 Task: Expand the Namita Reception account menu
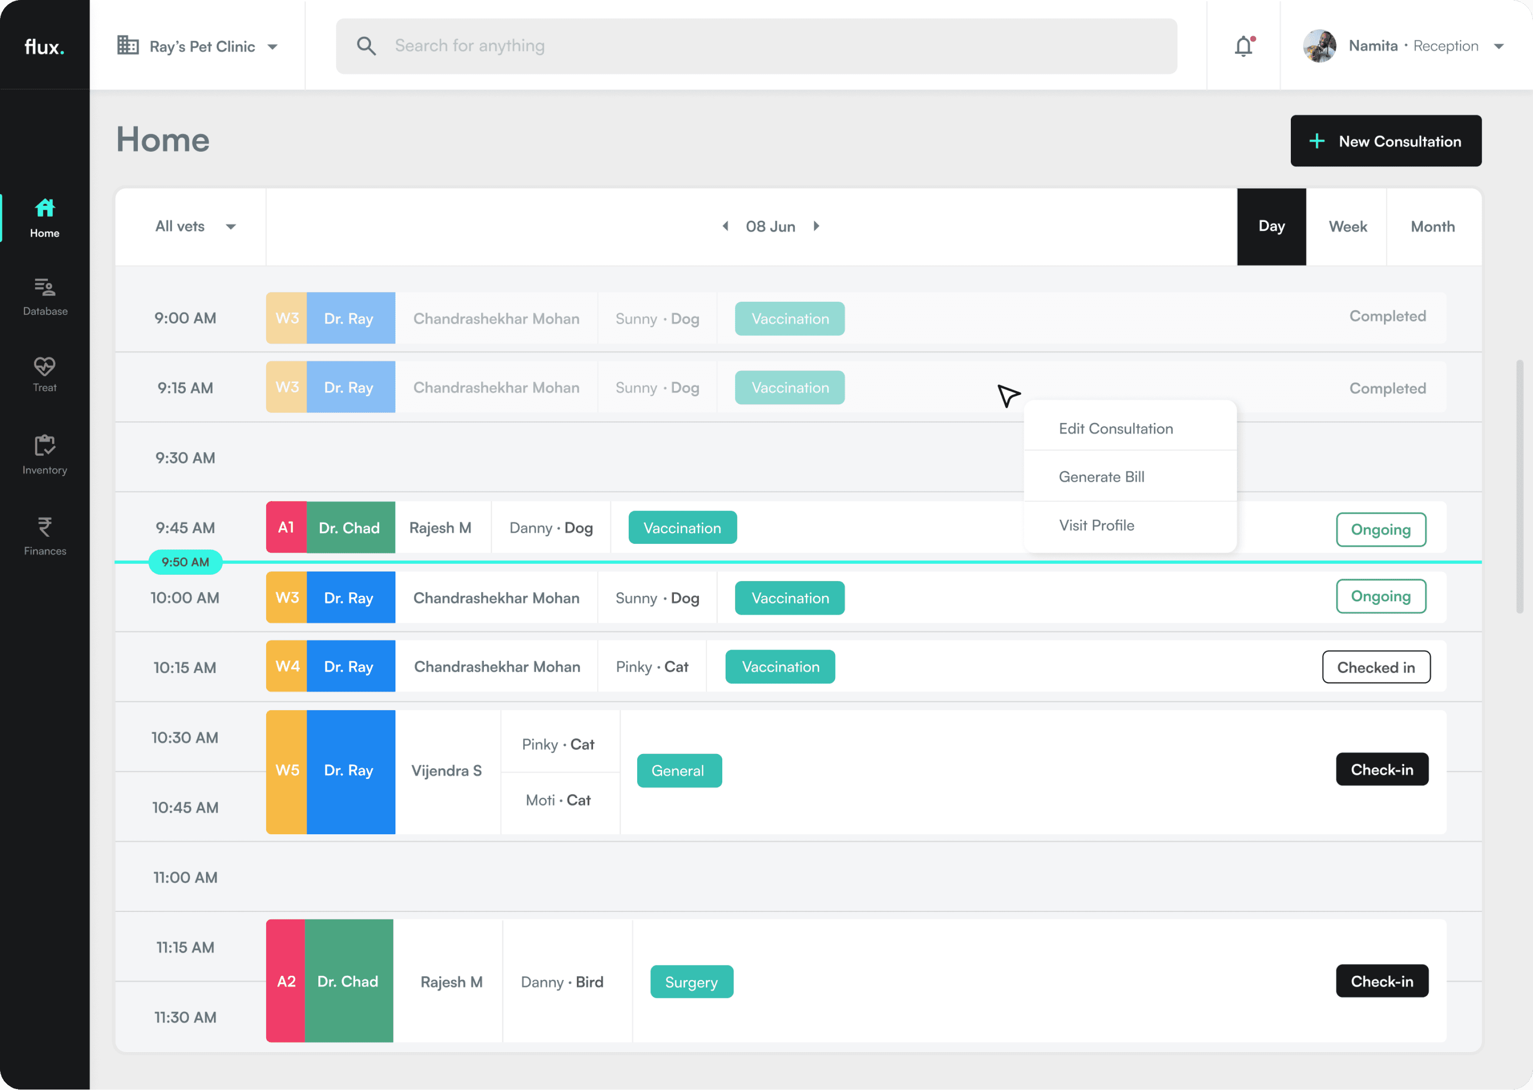pos(1499,47)
